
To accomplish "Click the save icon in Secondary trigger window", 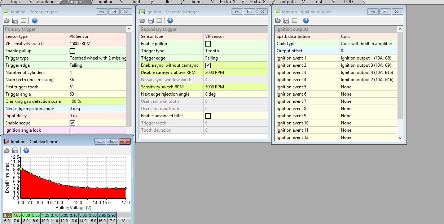I will pos(151,21).
